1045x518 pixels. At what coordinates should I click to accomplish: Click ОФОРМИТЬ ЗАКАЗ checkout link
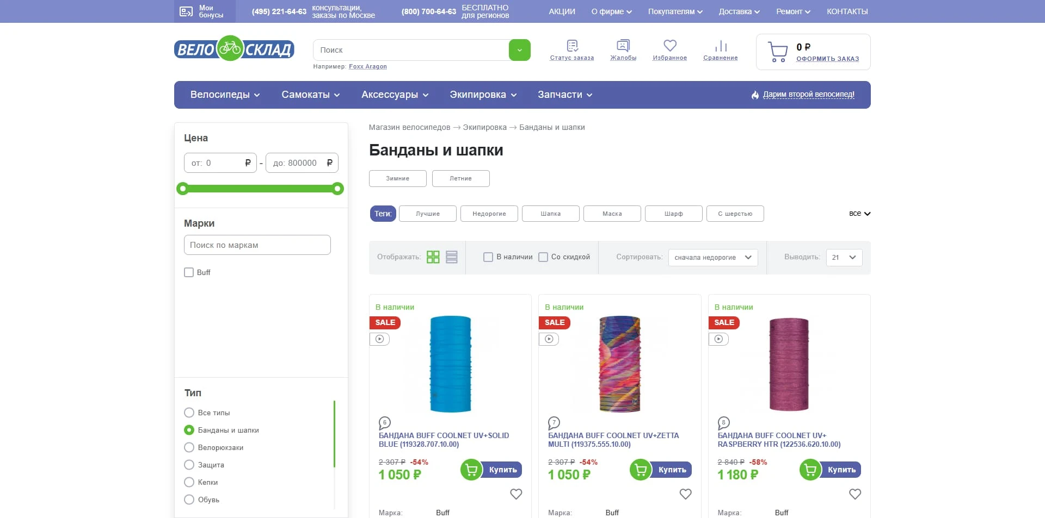pos(828,59)
